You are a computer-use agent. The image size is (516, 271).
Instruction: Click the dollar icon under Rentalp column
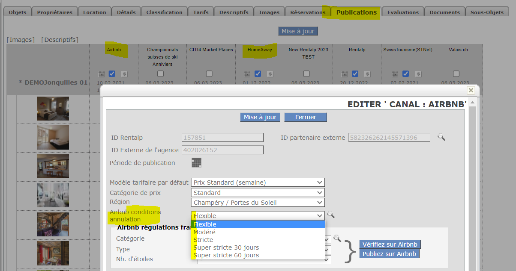click(x=367, y=74)
